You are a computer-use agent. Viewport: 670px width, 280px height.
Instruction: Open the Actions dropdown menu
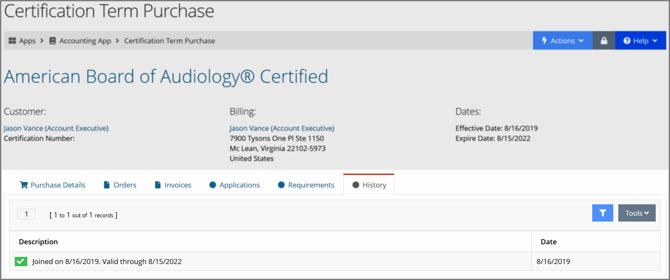(x=563, y=41)
